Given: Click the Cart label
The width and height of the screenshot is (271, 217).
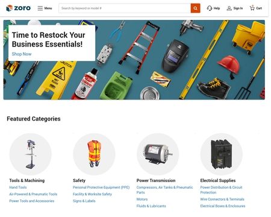Looking at the screenshot, I should point(259,8).
